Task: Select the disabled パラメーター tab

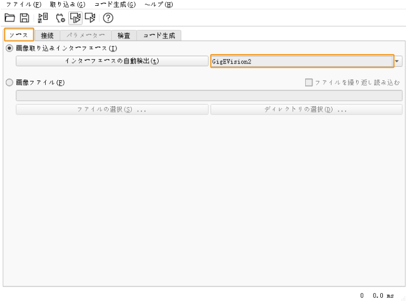Action: [x=86, y=36]
